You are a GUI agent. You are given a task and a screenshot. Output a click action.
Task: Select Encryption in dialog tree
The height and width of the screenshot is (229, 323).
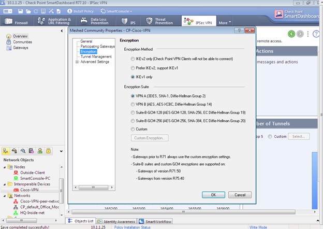89,51
